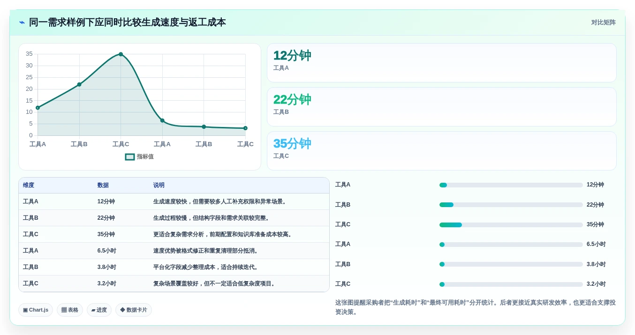635x335 pixels.
Task: Click the 35分钟 cell in the table
Action: coord(106,235)
